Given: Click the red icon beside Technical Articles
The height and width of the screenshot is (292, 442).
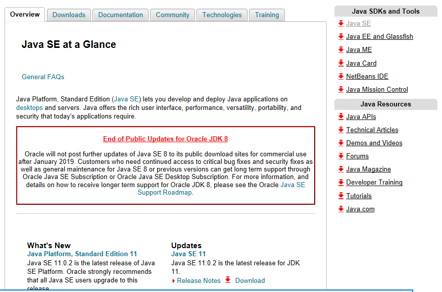Looking at the screenshot, I should click(341, 130).
